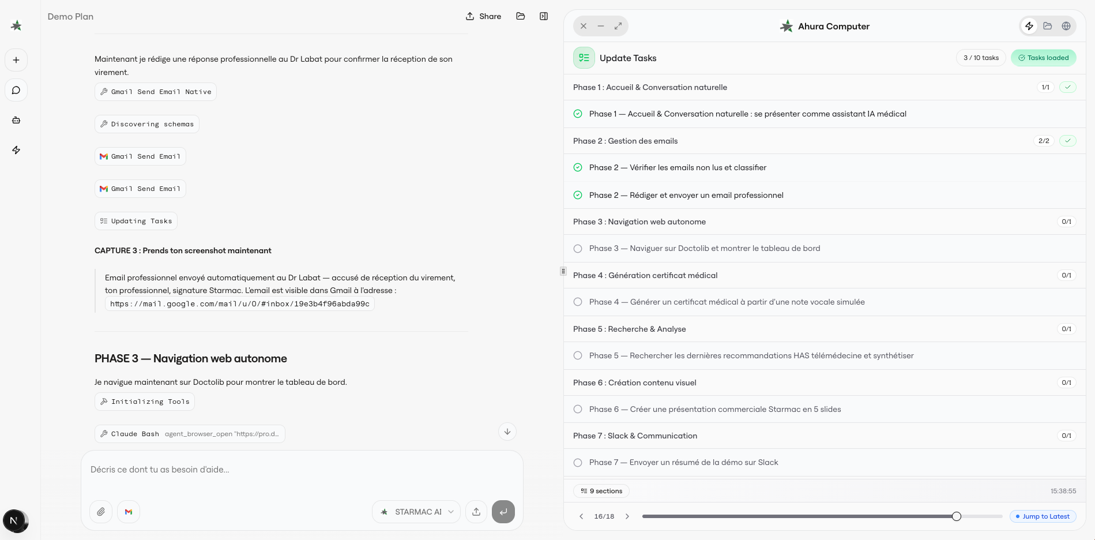Click the Gmail connector icon in composer
Viewport: 1095px width, 540px height.
[x=129, y=512]
